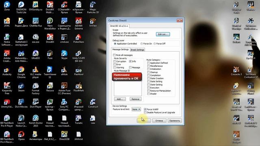This screenshot has width=260, height=146.
Task: Click the 2ГИС desktop icon
Action: point(7,22)
